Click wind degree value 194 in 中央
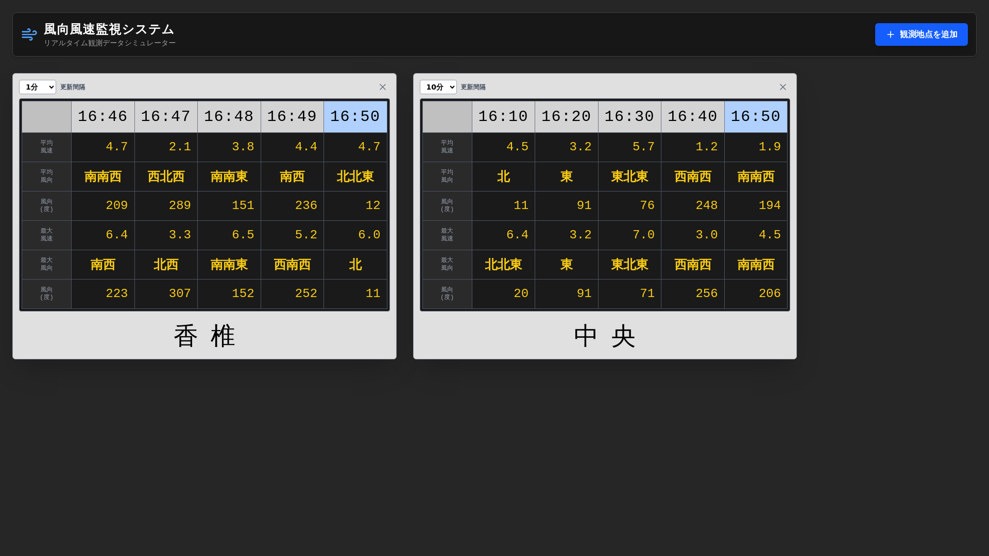The image size is (989, 556). (756, 206)
